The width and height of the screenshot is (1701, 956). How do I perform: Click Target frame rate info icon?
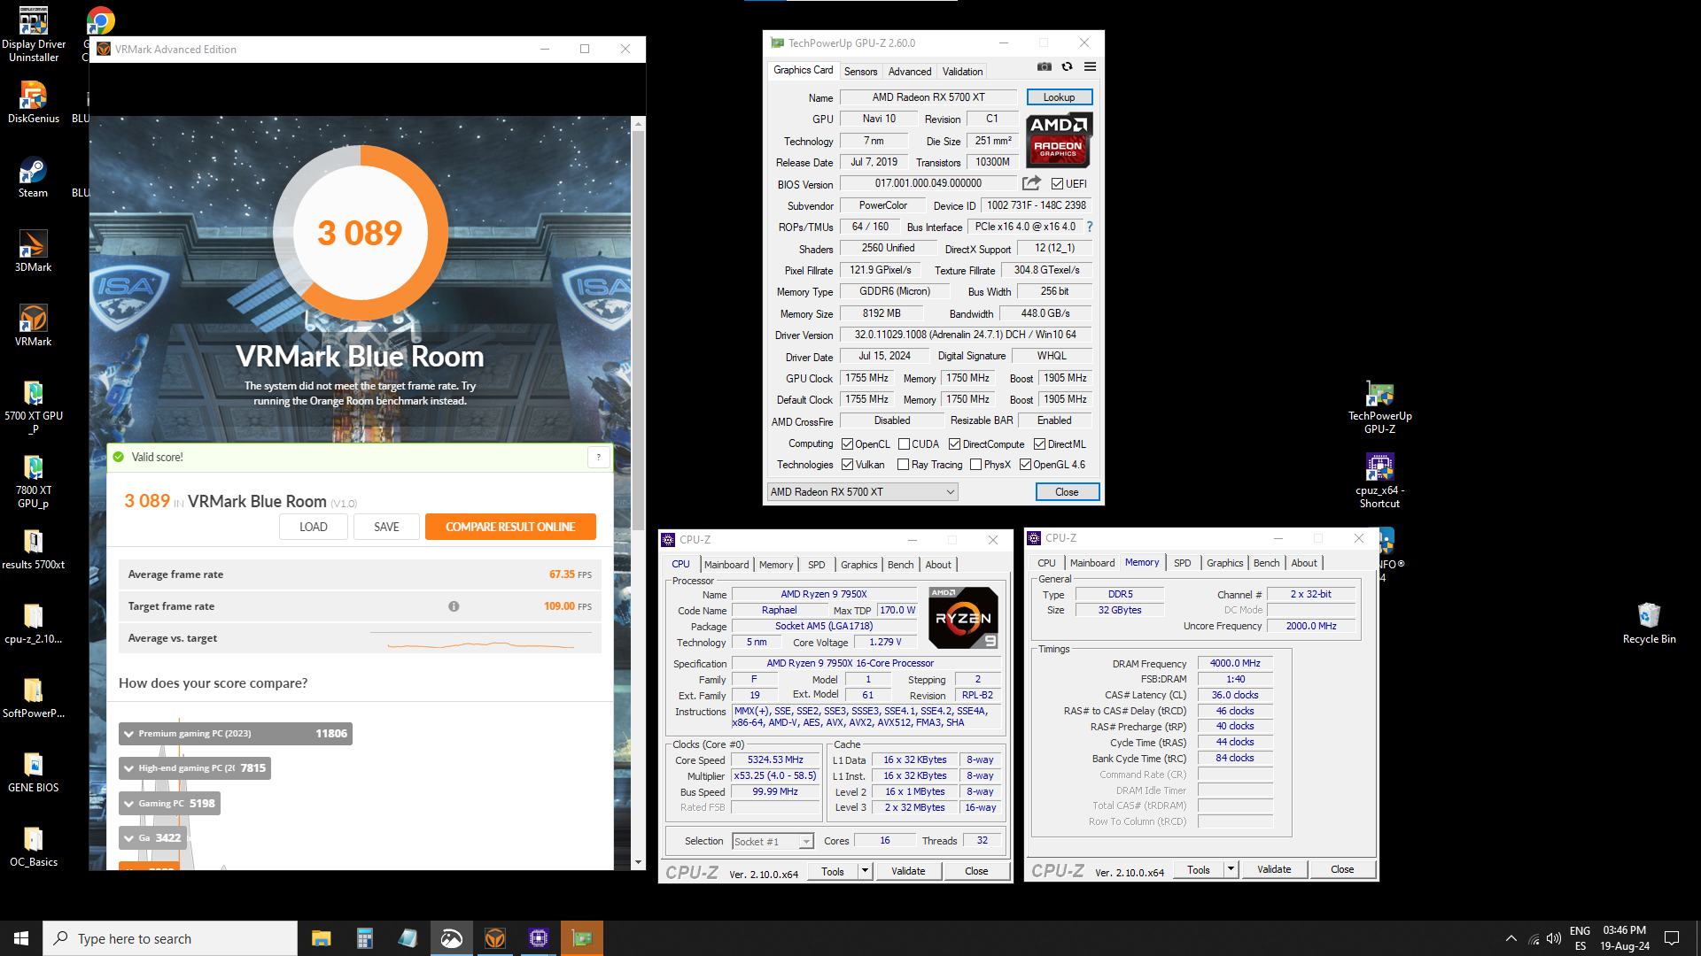(454, 606)
